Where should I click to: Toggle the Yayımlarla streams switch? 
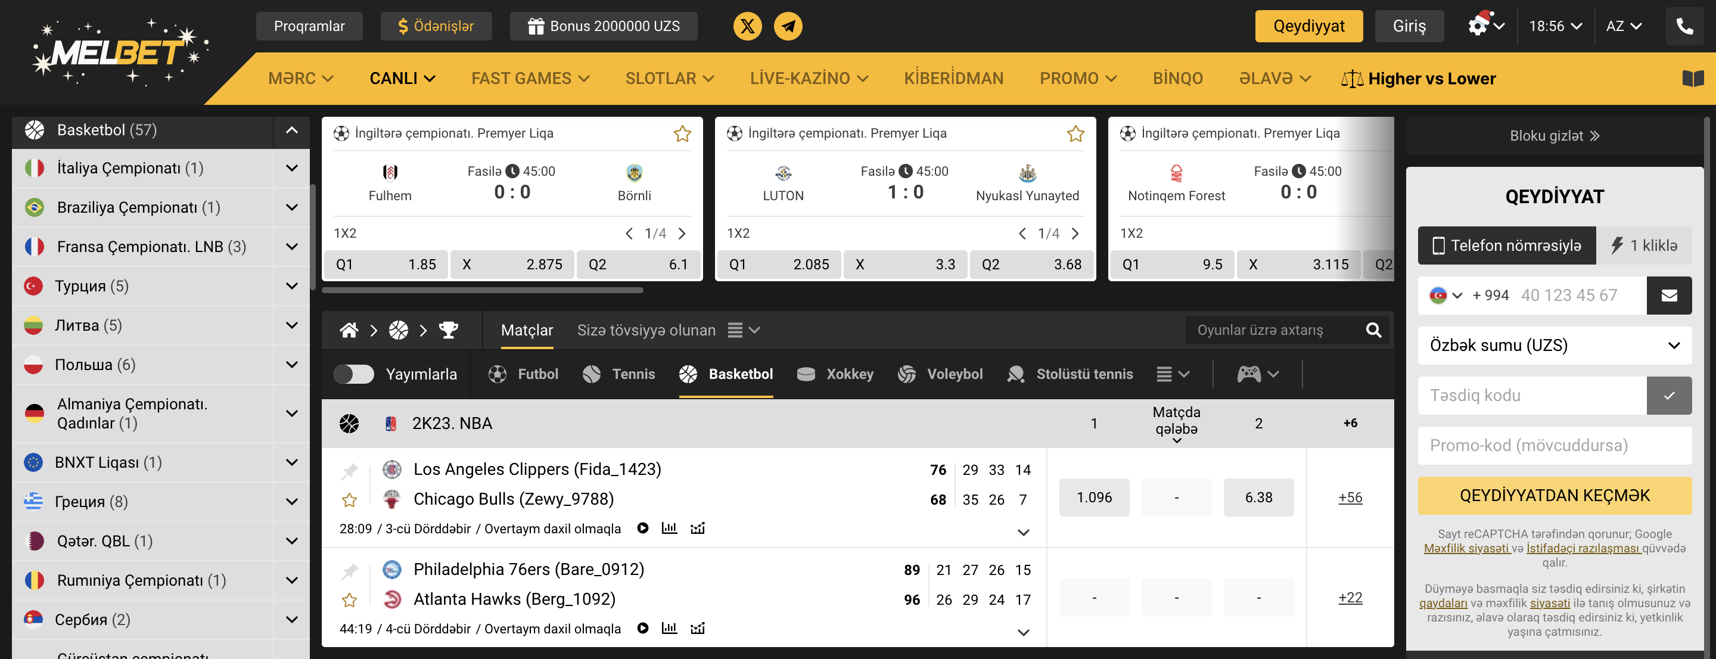coord(354,374)
